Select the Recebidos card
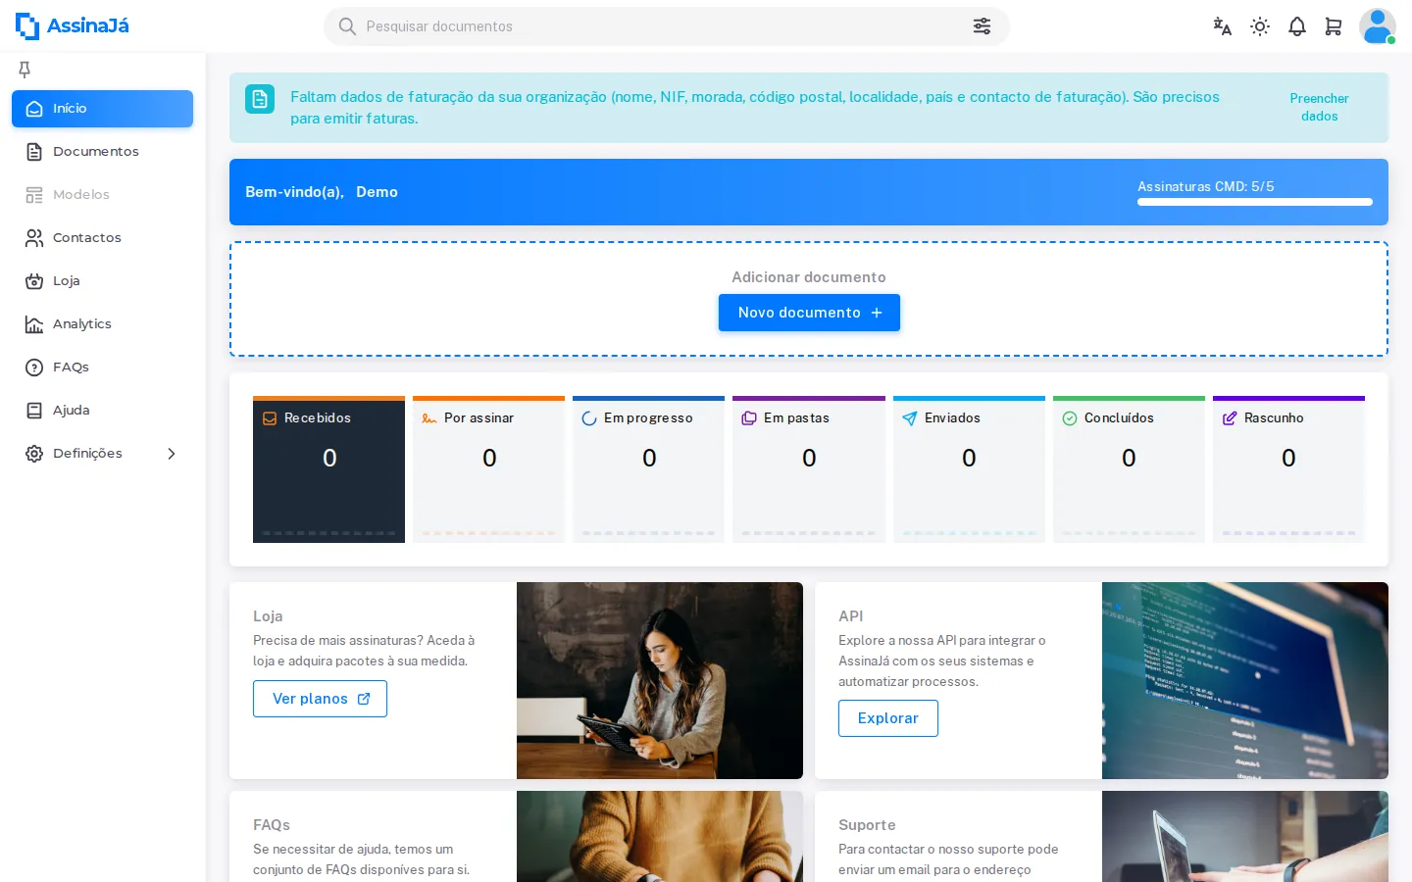 point(328,469)
